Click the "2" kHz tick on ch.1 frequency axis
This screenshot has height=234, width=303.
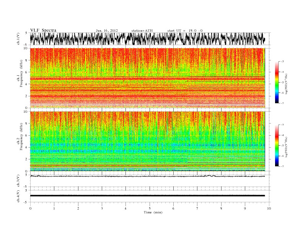[26, 96]
